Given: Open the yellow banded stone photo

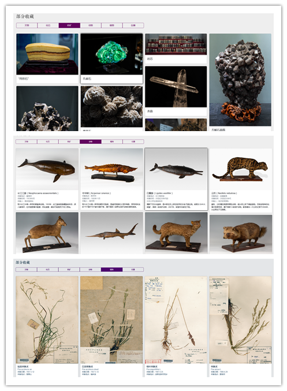Looking at the screenshot, I should [x=47, y=54].
